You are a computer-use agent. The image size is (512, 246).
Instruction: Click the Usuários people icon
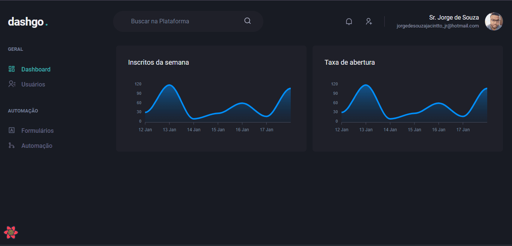[x=11, y=84]
